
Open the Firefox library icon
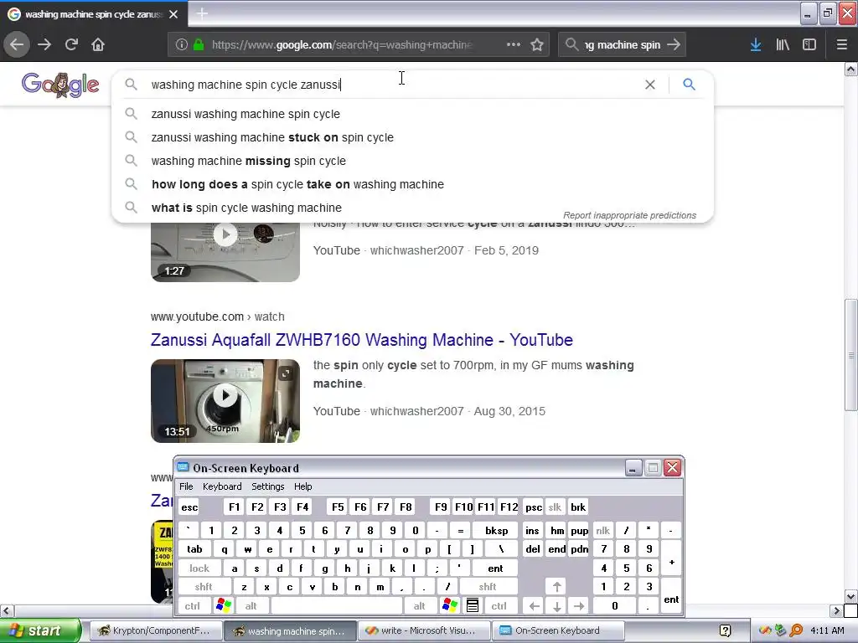pyautogui.click(x=783, y=45)
